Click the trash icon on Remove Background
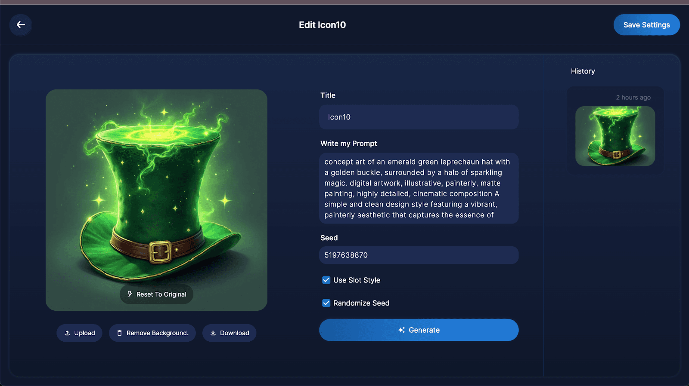 pos(120,333)
